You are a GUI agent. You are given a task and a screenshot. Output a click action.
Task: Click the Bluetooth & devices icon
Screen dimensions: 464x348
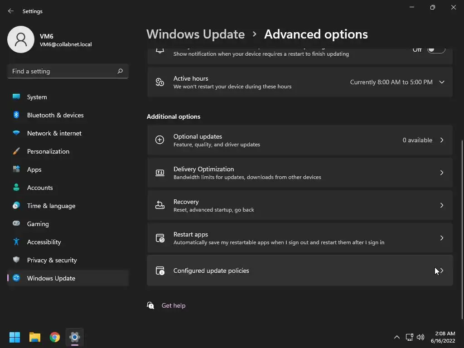point(16,115)
